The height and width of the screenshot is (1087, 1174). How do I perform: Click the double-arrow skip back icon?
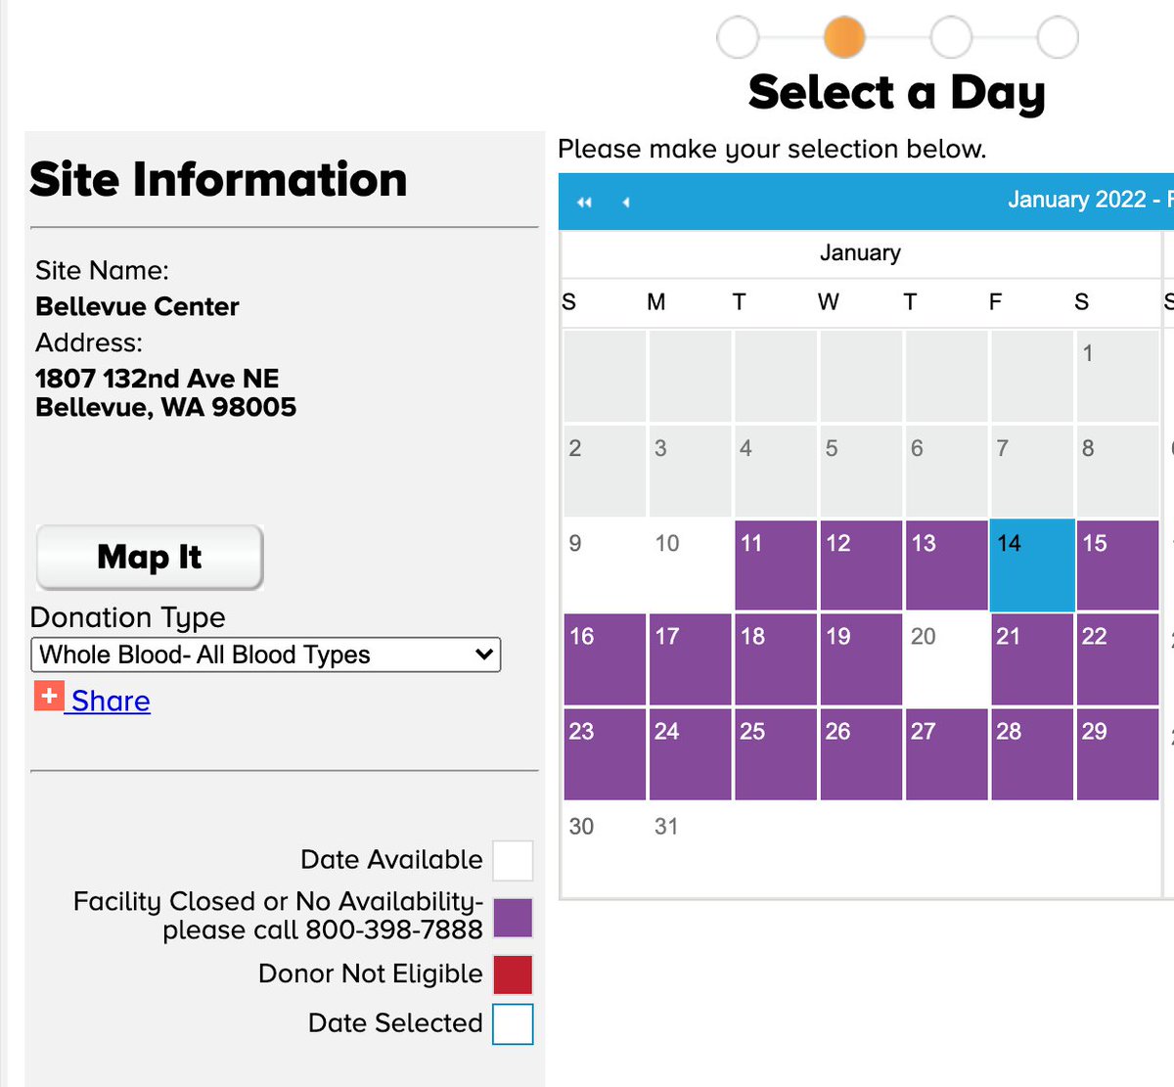585,202
